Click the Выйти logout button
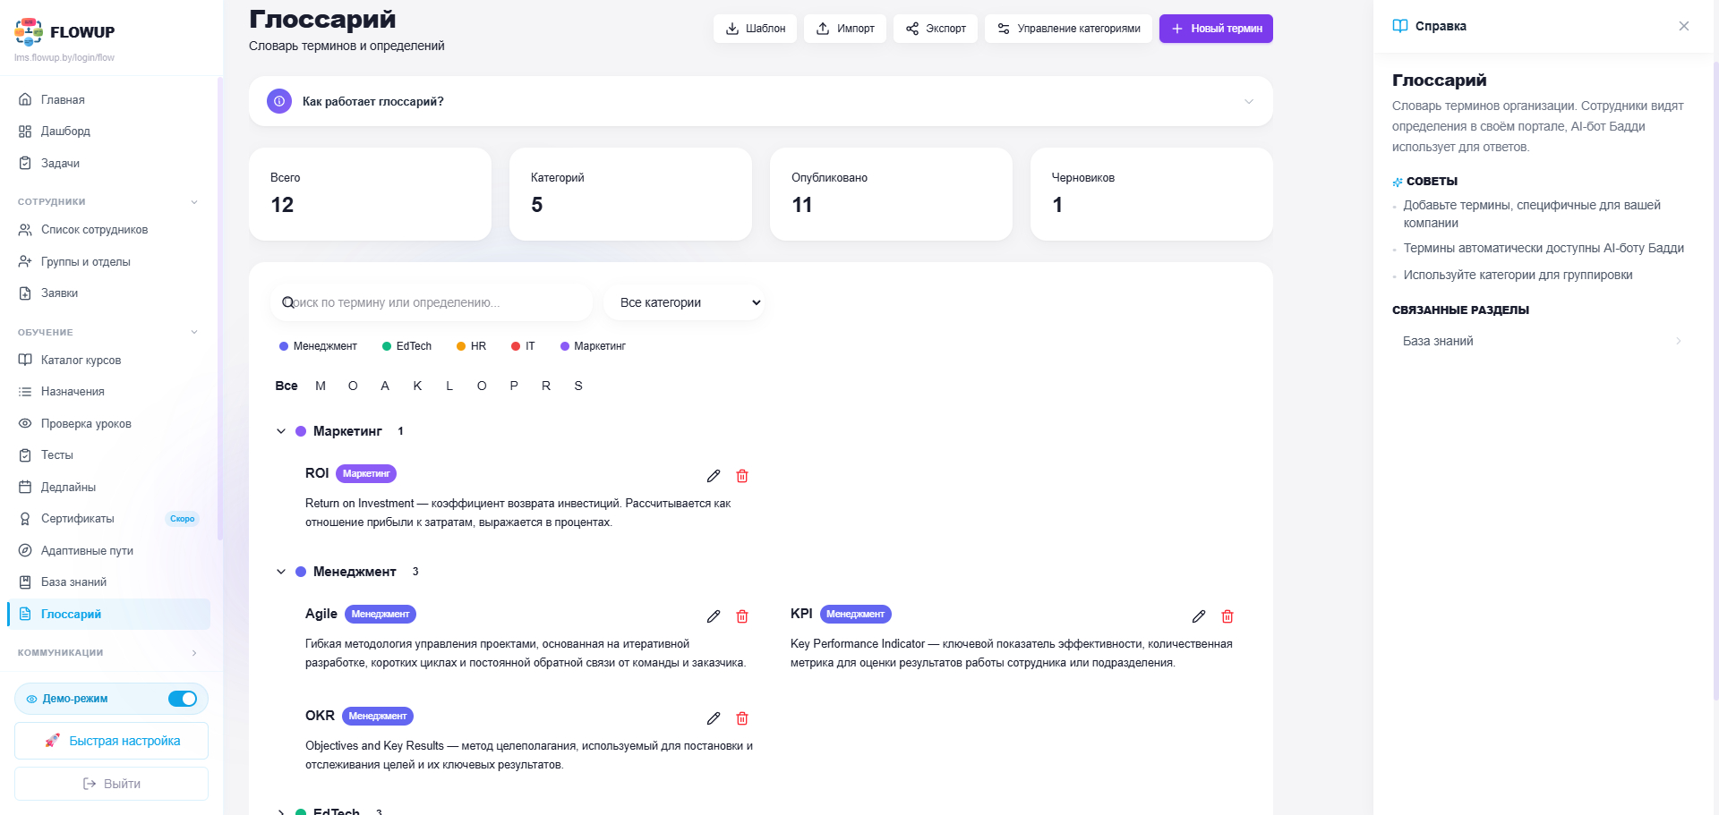This screenshot has height=815, width=1719. click(111, 784)
